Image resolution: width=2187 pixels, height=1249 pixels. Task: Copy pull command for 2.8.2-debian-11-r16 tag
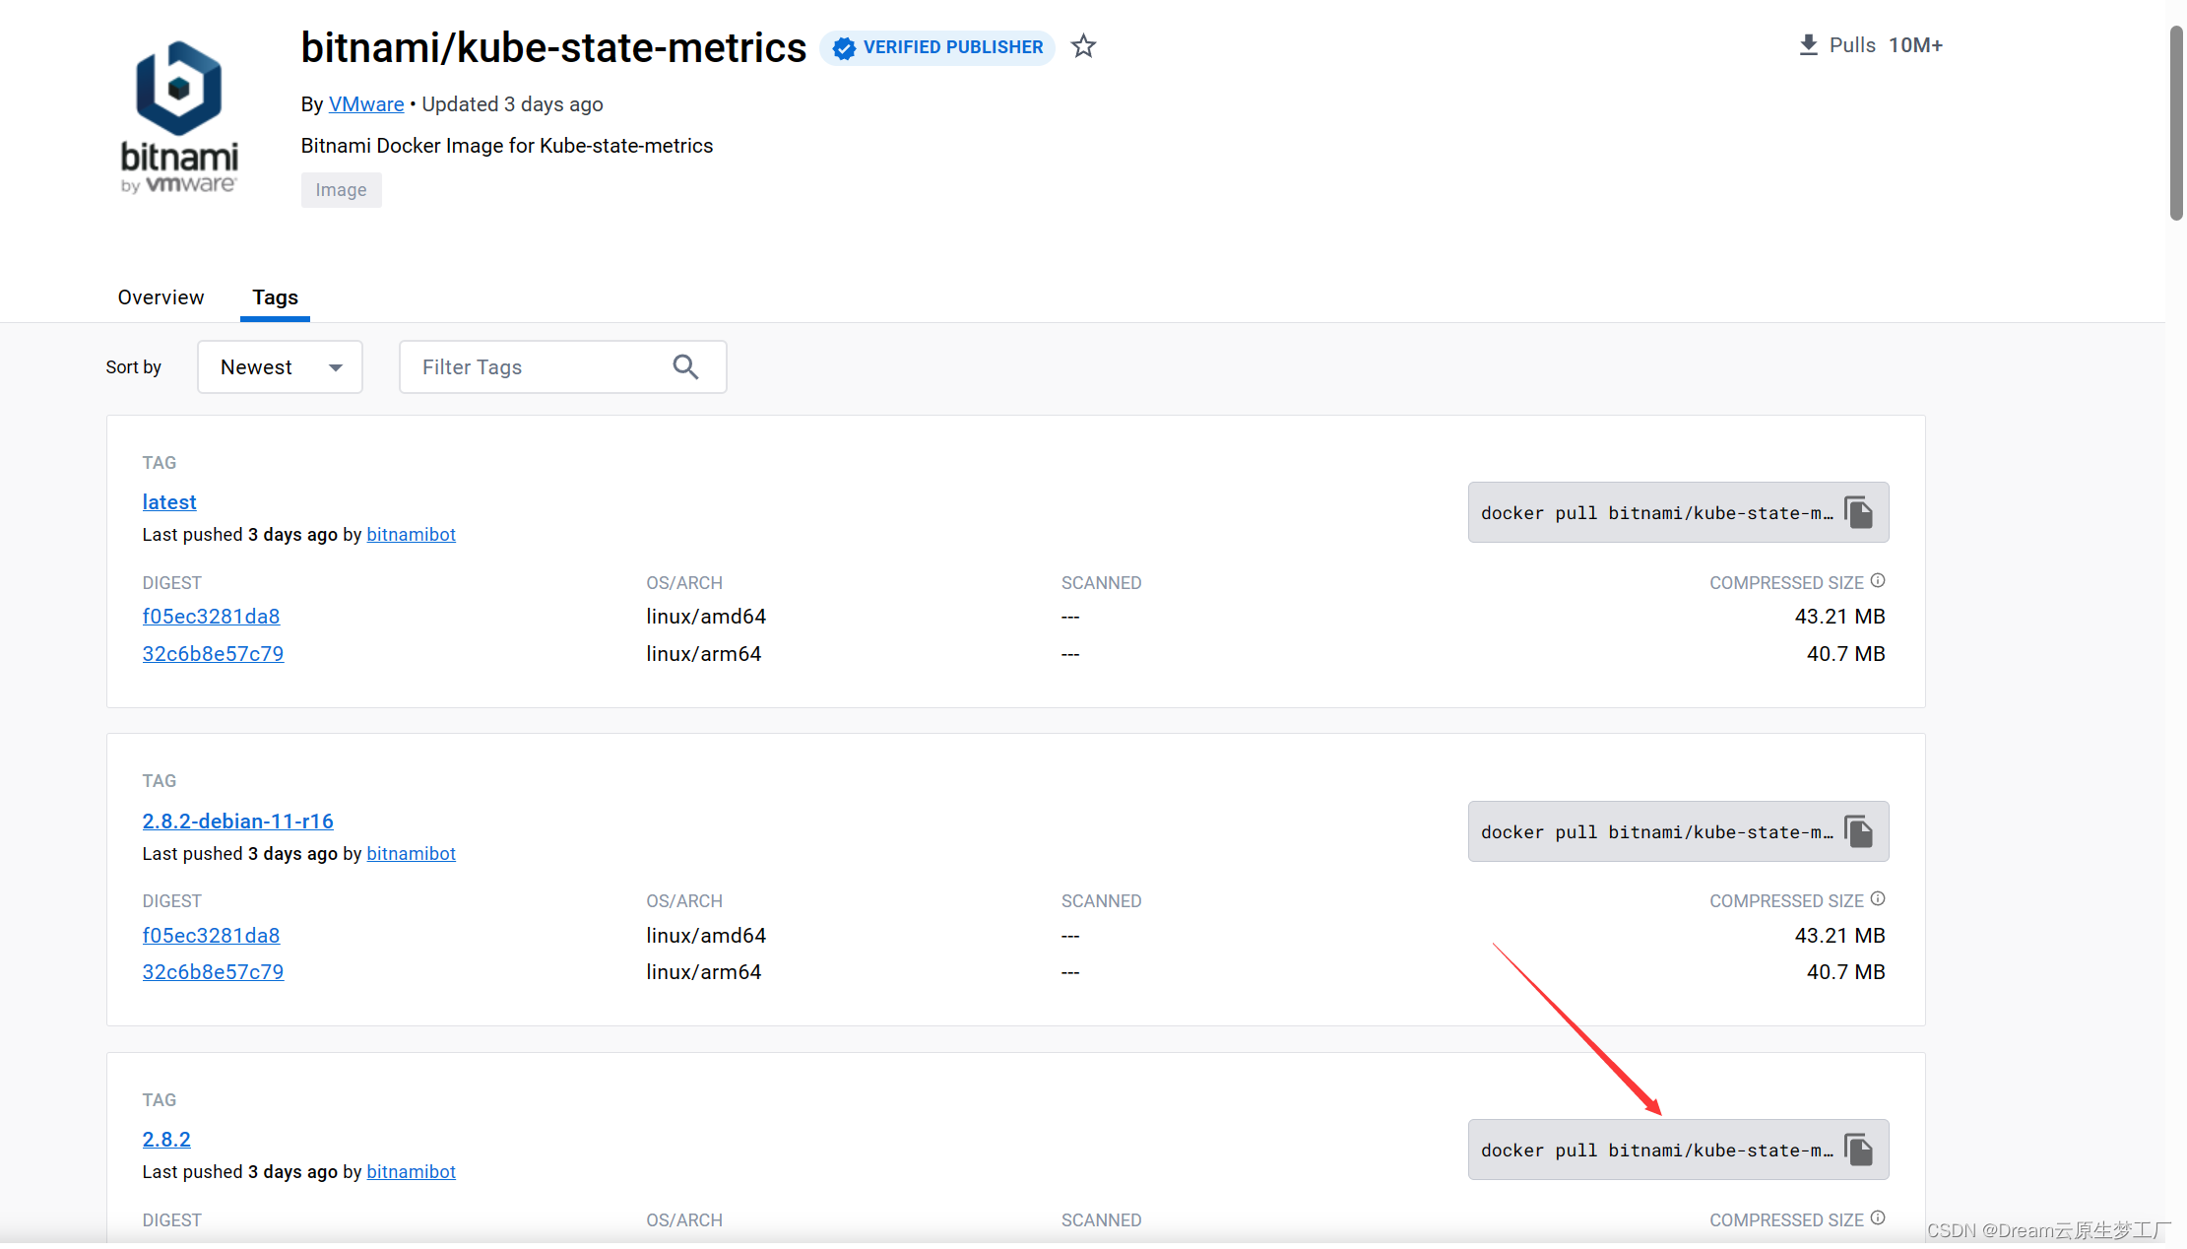[1858, 831]
